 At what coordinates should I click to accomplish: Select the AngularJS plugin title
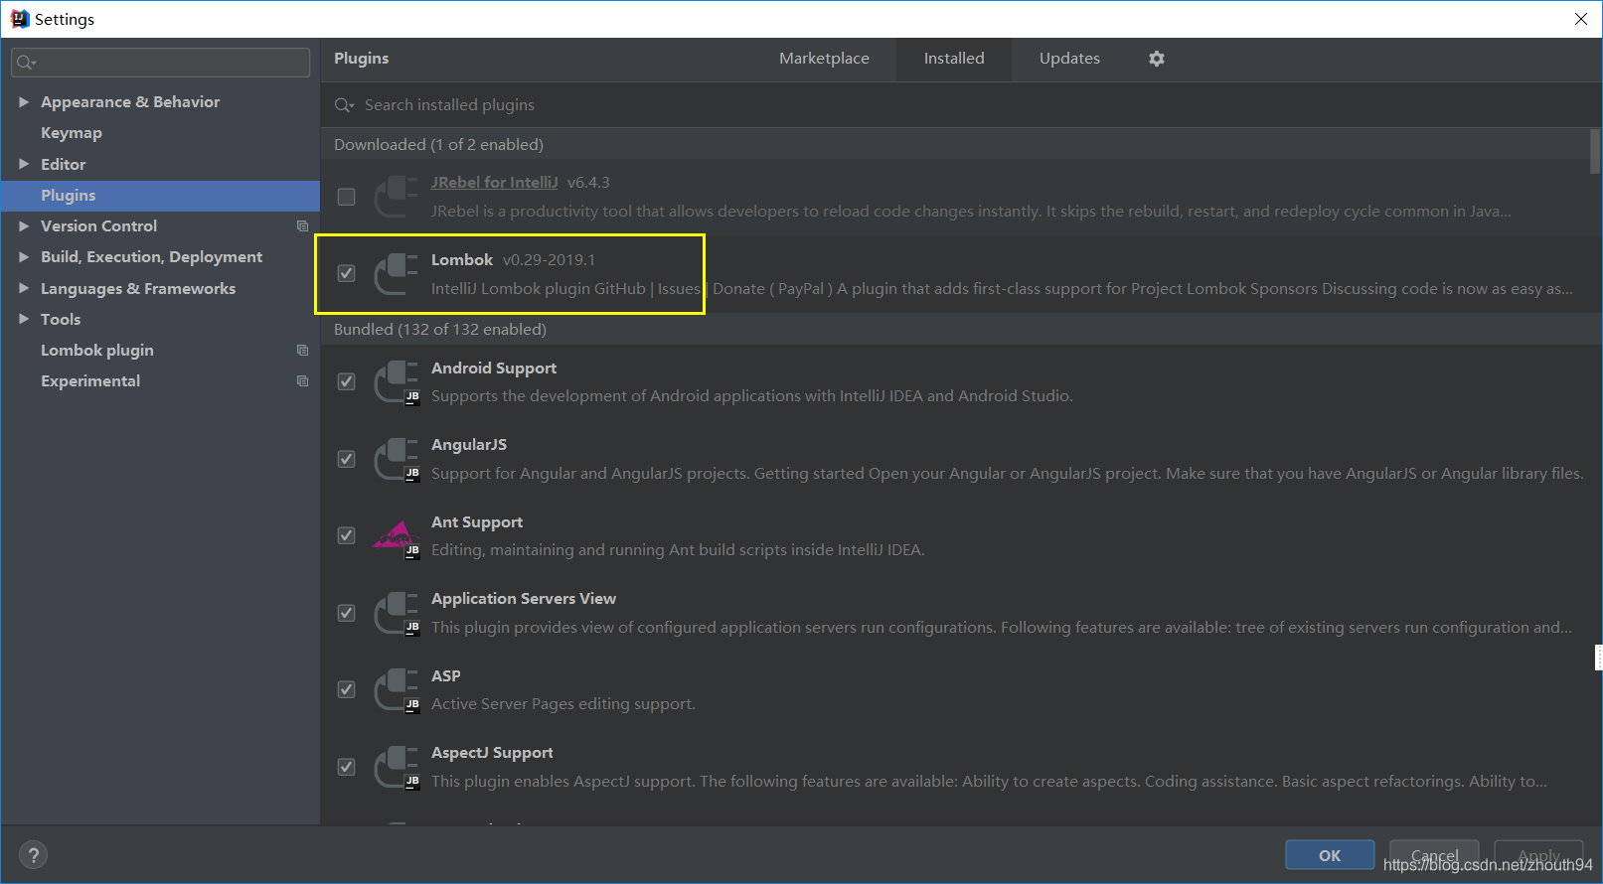click(469, 445)
